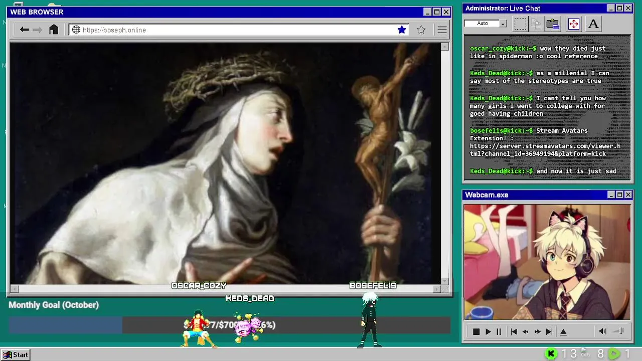Image resolution: width=642 pixels, height=361 pixels.
Task: Open the Auto dropdown in Live Chat
Action: coord(503,24)
